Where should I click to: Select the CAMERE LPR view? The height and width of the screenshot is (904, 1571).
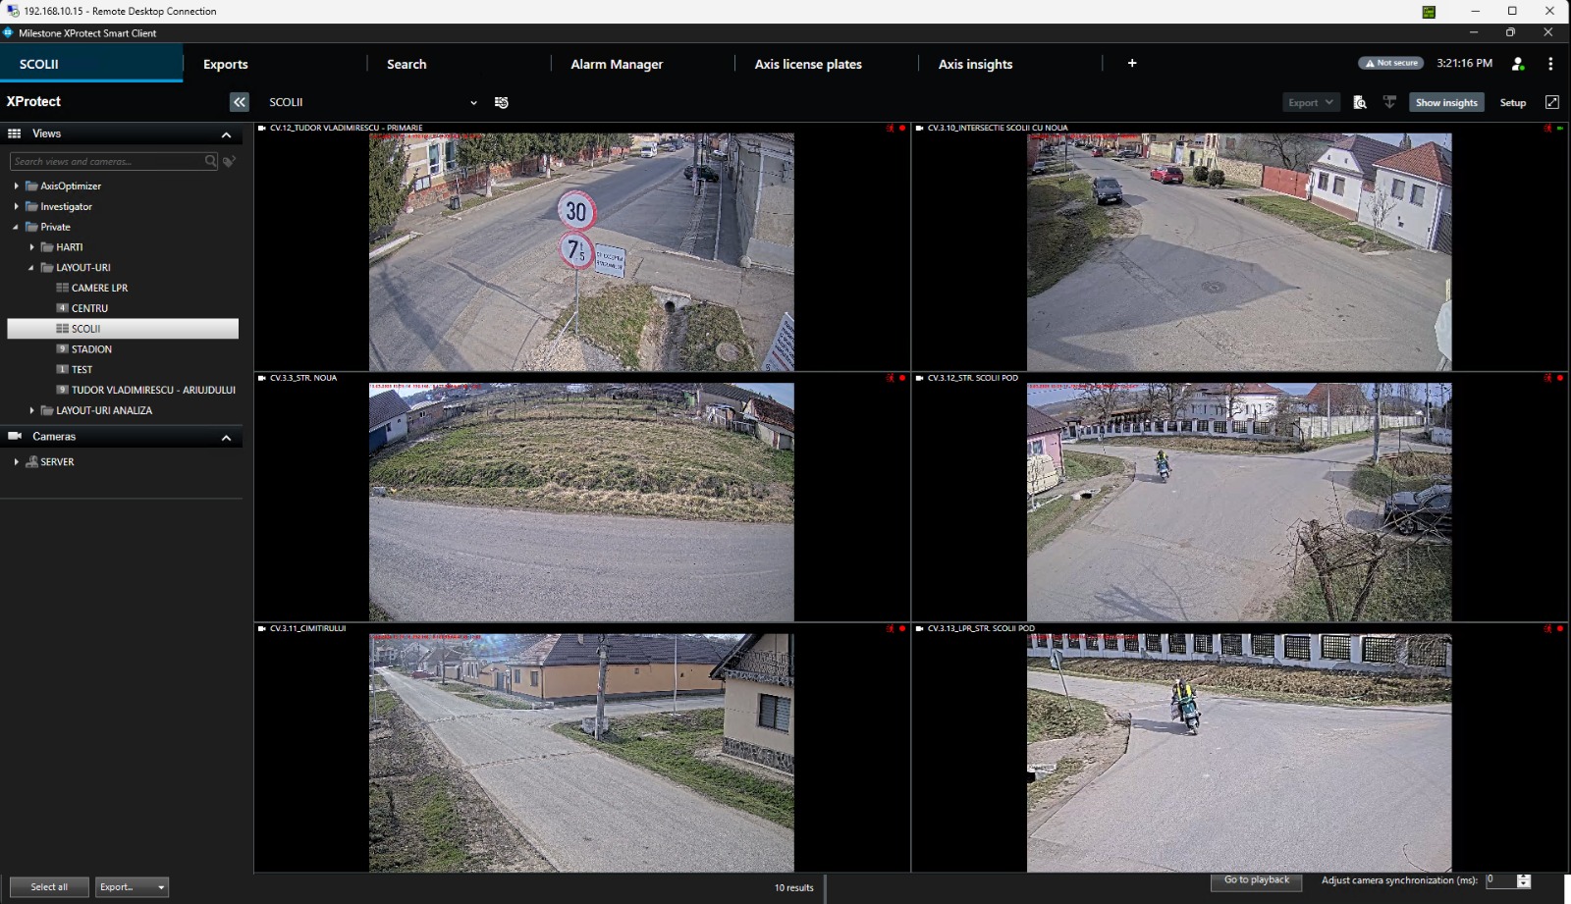pos(99,288)
